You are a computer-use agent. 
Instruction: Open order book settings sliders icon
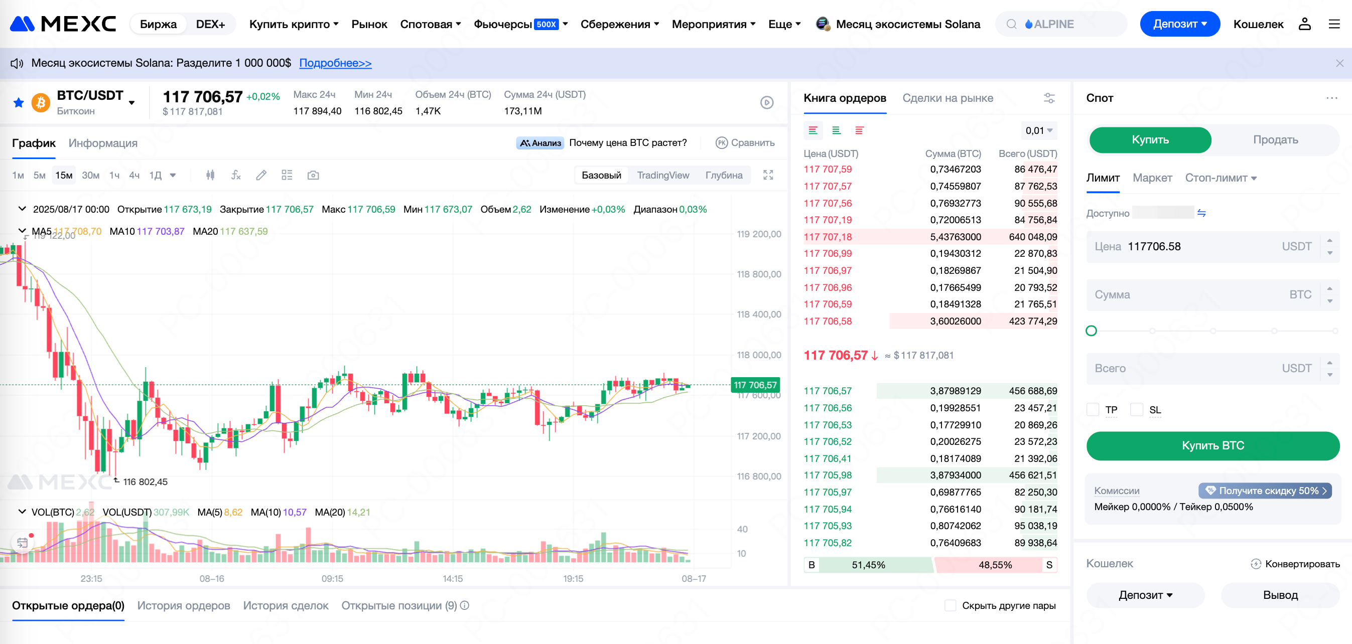coord(1049,98)
